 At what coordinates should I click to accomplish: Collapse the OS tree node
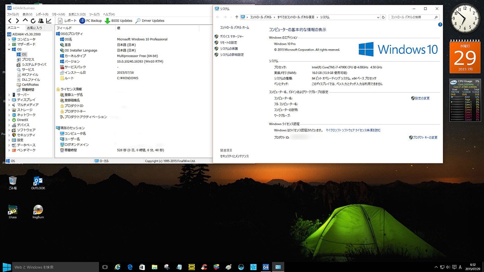click(x=9, y=49)
